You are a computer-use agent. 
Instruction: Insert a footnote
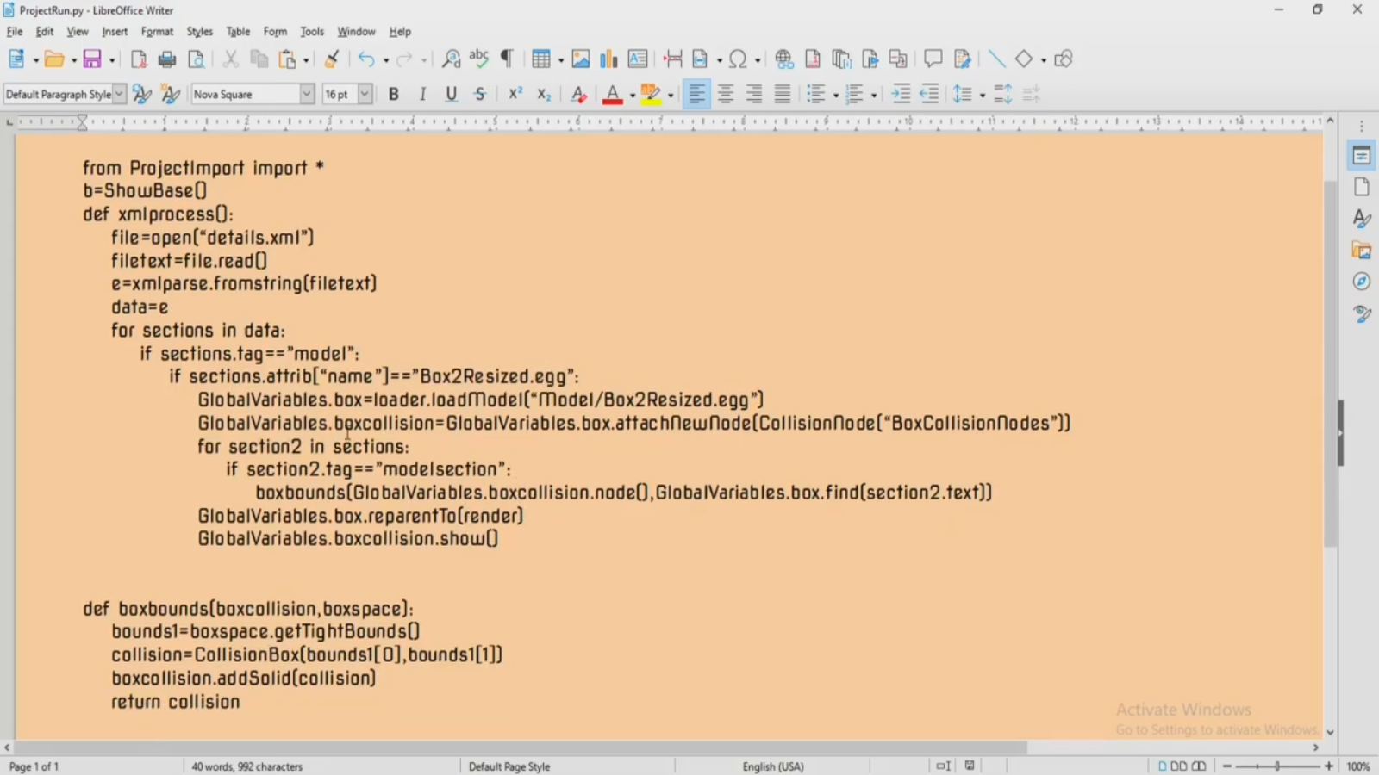tap(813, 59)
